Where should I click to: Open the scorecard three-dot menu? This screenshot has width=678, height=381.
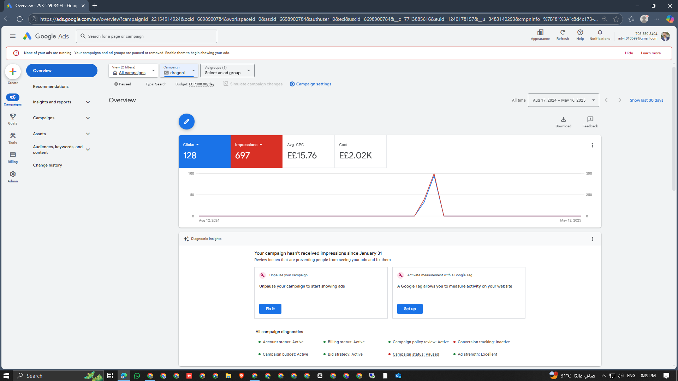592,145
